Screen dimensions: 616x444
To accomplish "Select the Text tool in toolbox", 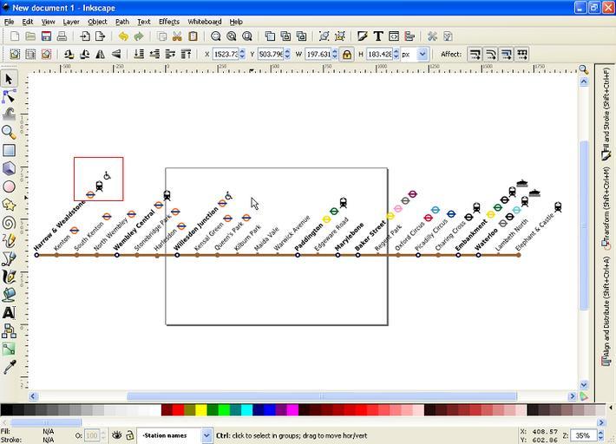I will click(x=9, y=312).
